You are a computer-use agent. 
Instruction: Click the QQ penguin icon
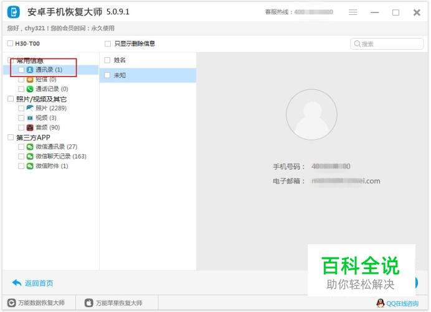381,303
